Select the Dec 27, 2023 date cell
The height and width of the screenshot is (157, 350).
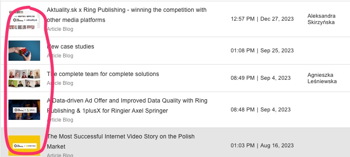(x=262, y=19)
